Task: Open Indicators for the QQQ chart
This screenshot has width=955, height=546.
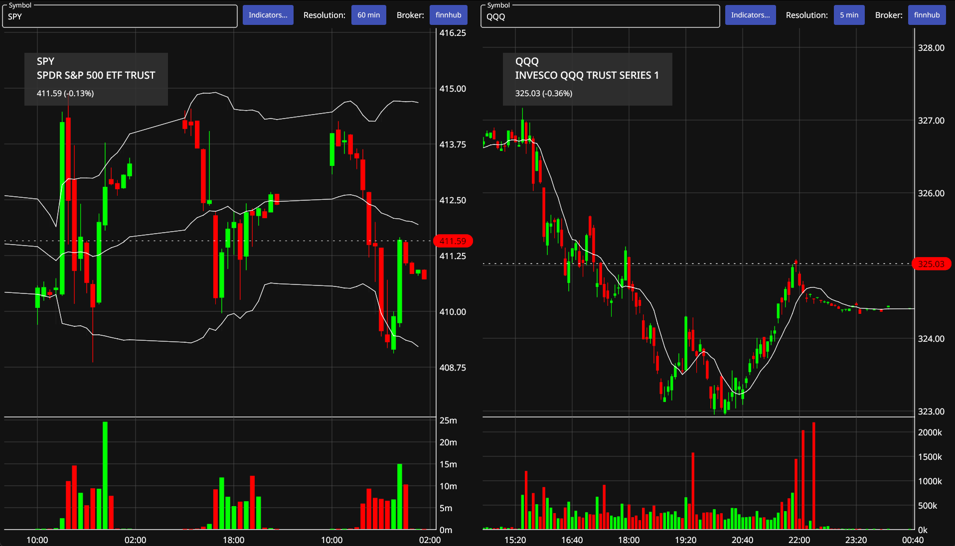Action: coord(750,15)
